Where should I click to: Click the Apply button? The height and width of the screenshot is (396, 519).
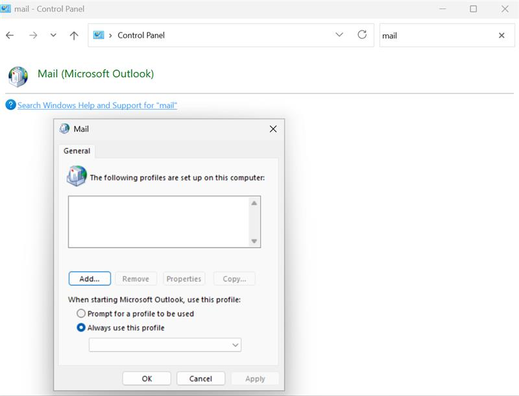[x=255, y=378]
